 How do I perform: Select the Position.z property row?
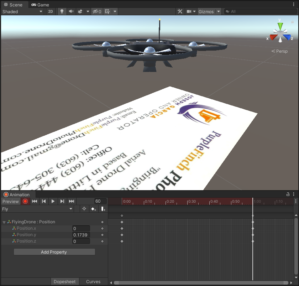pyautogui.click(x=54, y=241)
